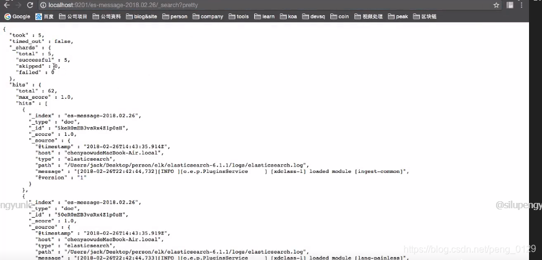
Task: Open the 公司项目 bookmark folder
Action: click(73, 16)
